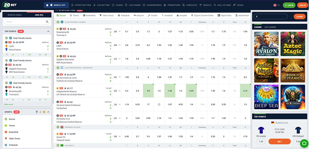Select highlighted 2.25 odds for Independiente Reserve
This screenshot has width=309, height=149.
[x=191, y=91]
